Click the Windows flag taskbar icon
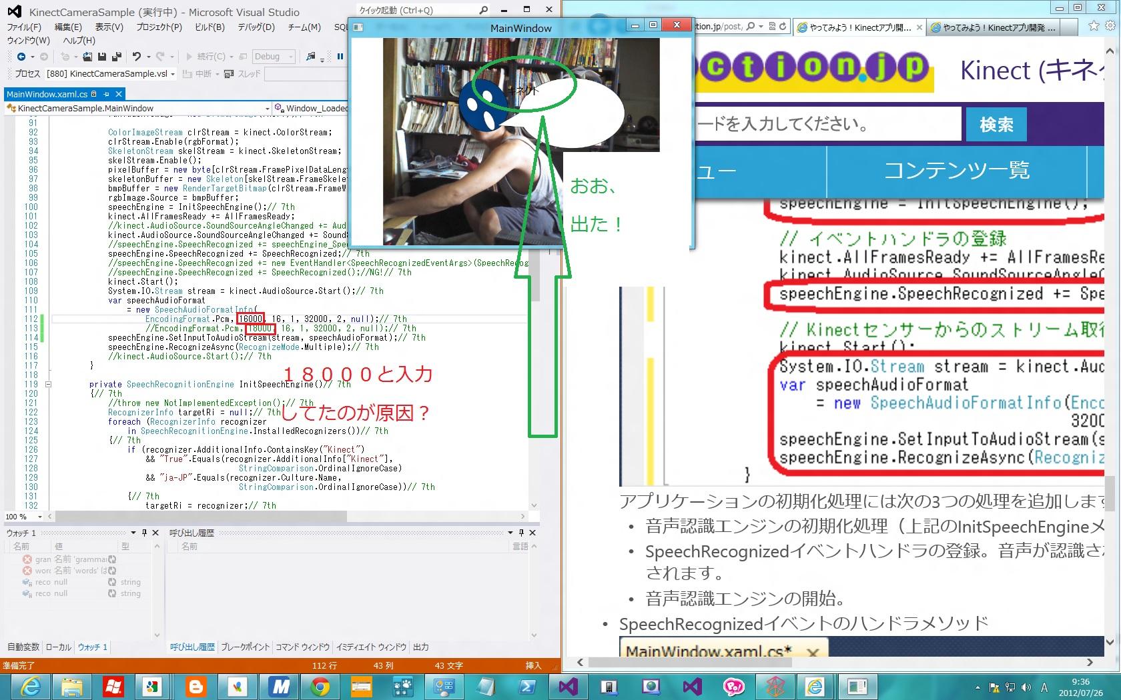The width and height of the screenshot is (1121, 700). click(113, 686)
